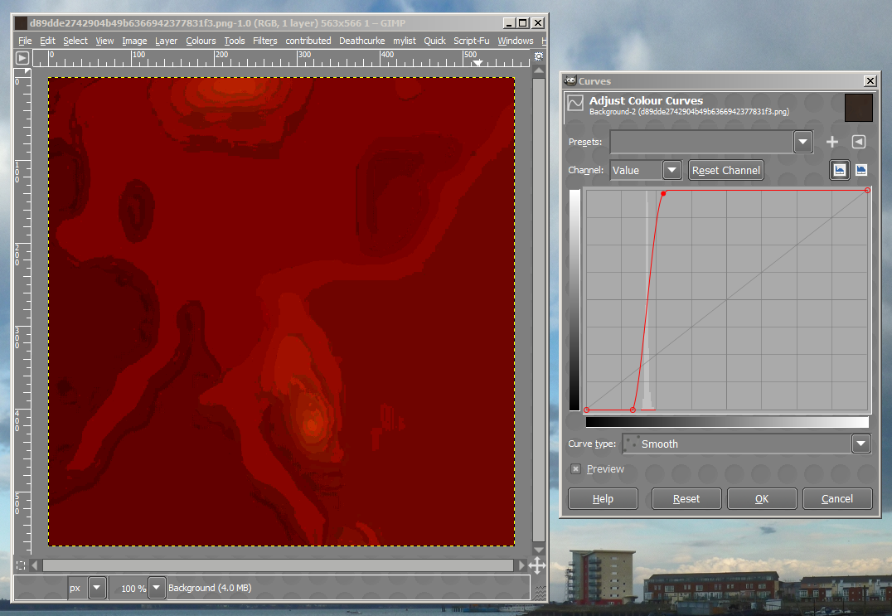Toggle the quick mask icon at bottom left
892x616 pixels.
22,565
